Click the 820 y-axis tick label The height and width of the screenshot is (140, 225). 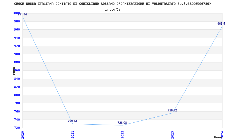point(17,87)
